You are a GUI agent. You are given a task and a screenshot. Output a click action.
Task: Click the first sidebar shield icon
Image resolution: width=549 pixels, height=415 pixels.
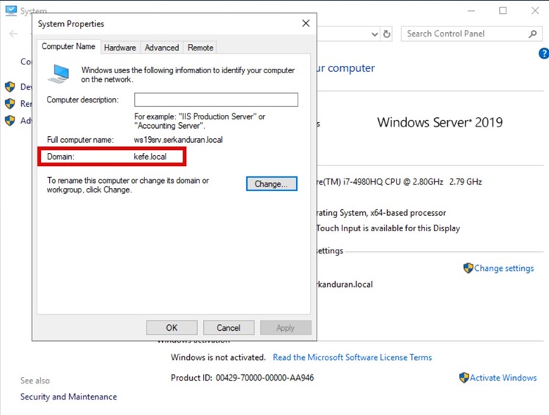coord(10,86)
